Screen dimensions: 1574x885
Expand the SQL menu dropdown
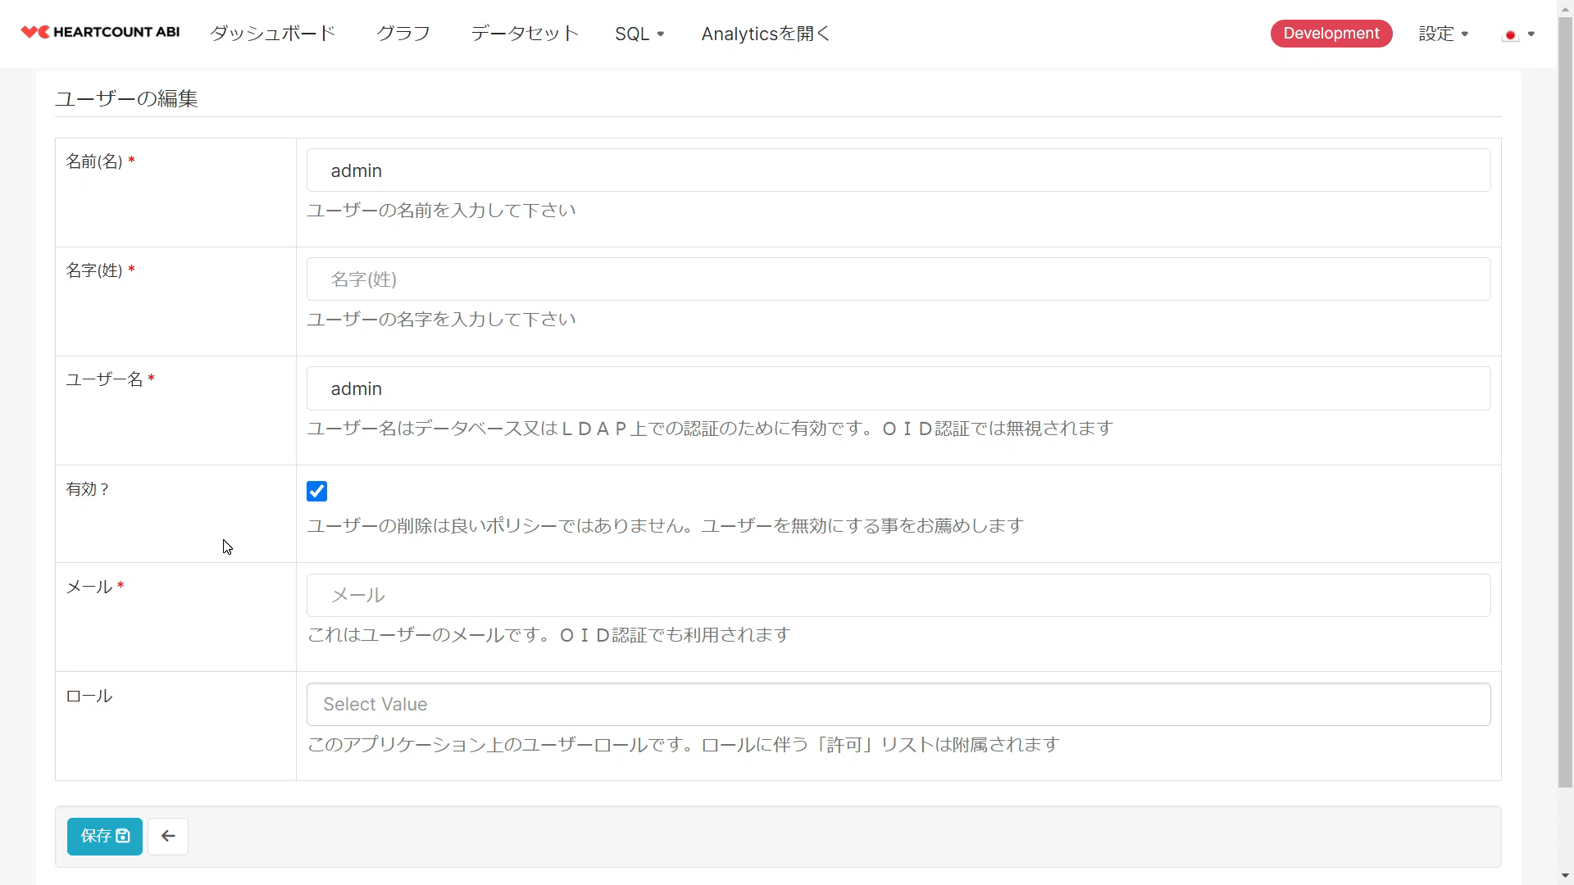[x=639, y=34]
